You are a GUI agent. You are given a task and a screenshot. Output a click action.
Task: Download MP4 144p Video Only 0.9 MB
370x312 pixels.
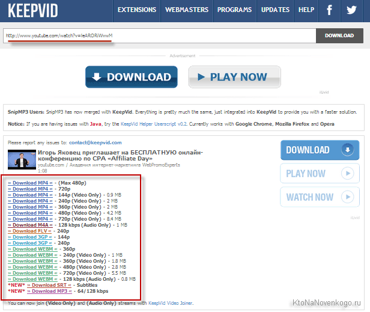tap(30, 195)
